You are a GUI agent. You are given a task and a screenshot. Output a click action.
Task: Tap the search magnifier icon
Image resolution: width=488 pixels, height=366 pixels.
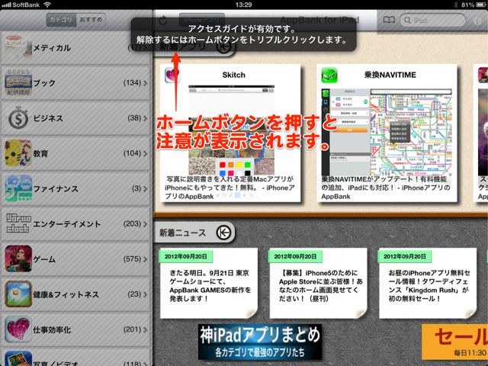[x=407, y=21]
